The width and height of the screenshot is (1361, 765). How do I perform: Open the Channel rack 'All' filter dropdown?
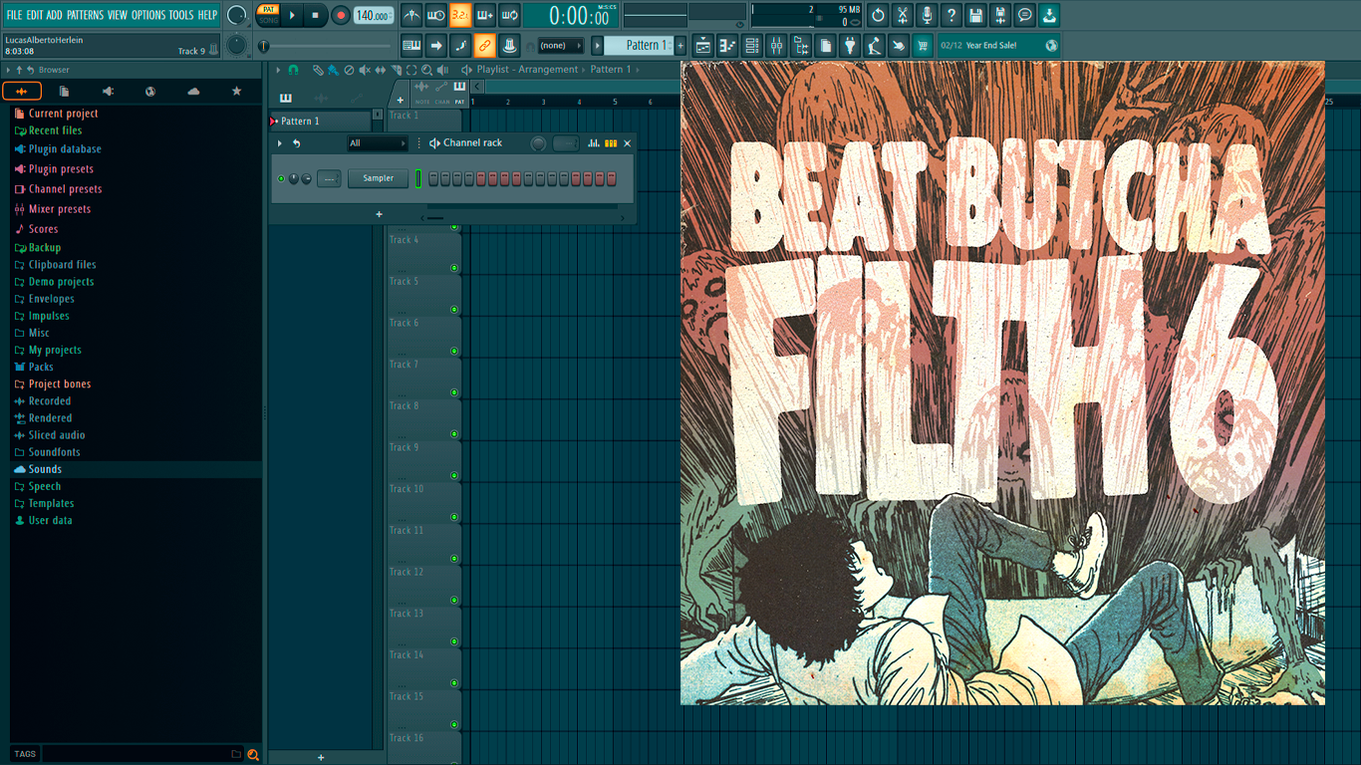(x=377, y=143)
